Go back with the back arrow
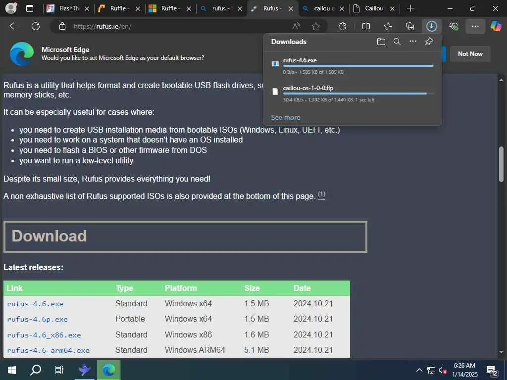The image size is (507, 380). tap(13, 26)
